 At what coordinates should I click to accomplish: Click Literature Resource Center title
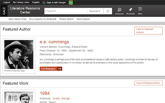pos(25,10)
